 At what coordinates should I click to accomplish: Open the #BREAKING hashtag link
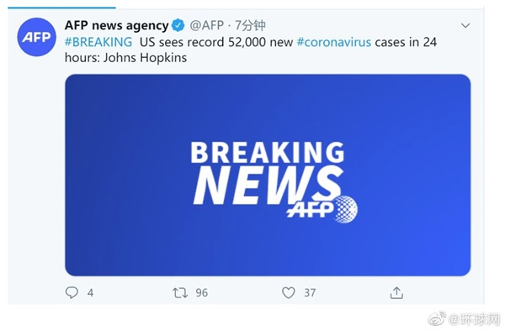(x=98, y=42)
